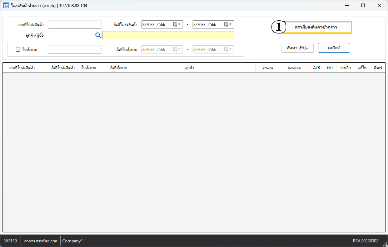
Task: Click the เลขที่ใบส่งสินค้า input field
Action: [x=75, y=25]
